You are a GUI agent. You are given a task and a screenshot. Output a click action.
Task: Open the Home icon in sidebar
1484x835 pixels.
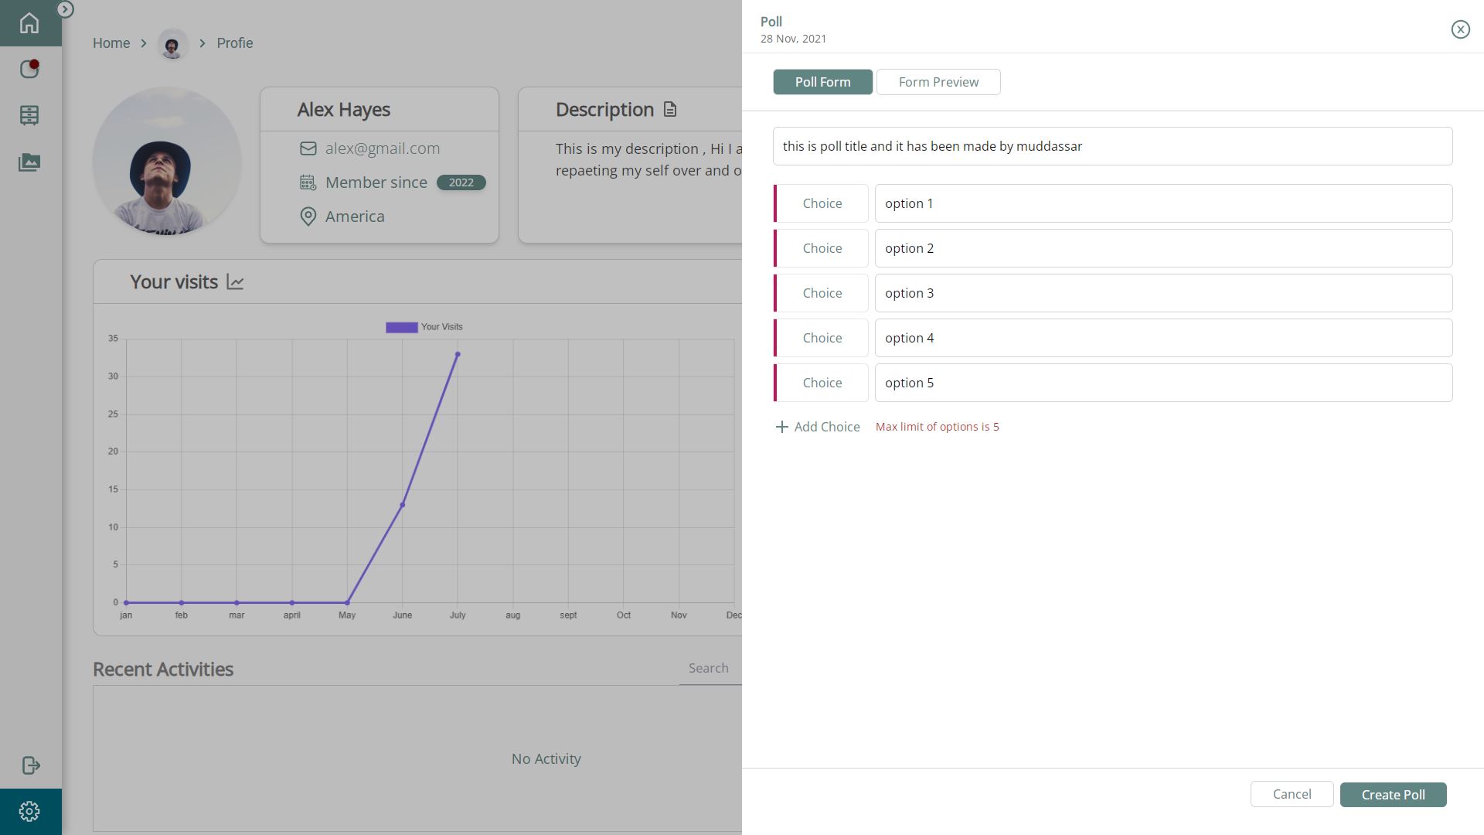pyautogui.click(x=29, y=23)
